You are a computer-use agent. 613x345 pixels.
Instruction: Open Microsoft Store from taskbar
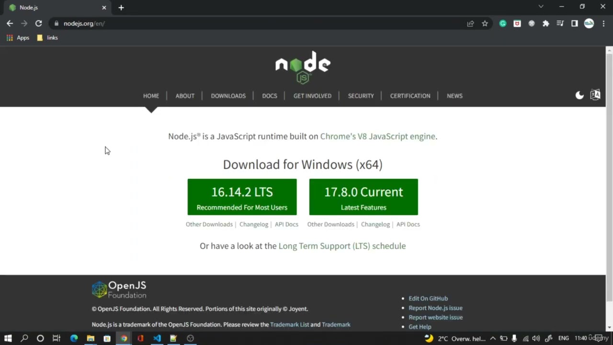(107, 338)
